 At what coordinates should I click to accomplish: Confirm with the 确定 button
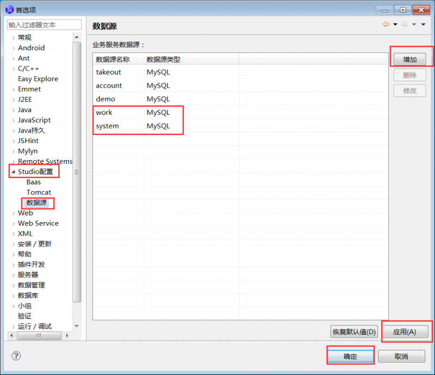coord(350,356)
